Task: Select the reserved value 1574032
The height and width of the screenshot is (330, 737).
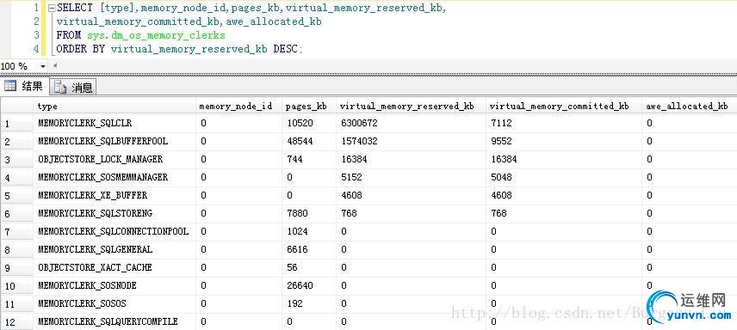Action: click(360, 141)
